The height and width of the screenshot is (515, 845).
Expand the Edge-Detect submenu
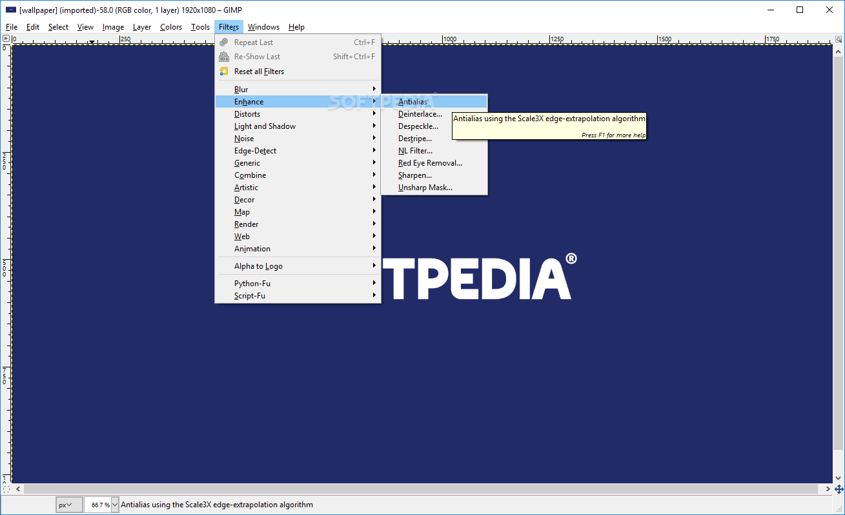(298, 151)
